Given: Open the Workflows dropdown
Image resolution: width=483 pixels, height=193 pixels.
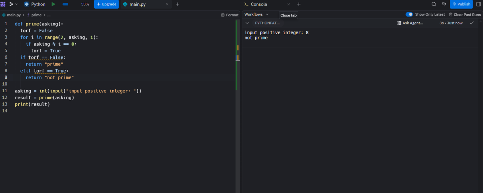Looking at the screenshot, I should [256, 14].
